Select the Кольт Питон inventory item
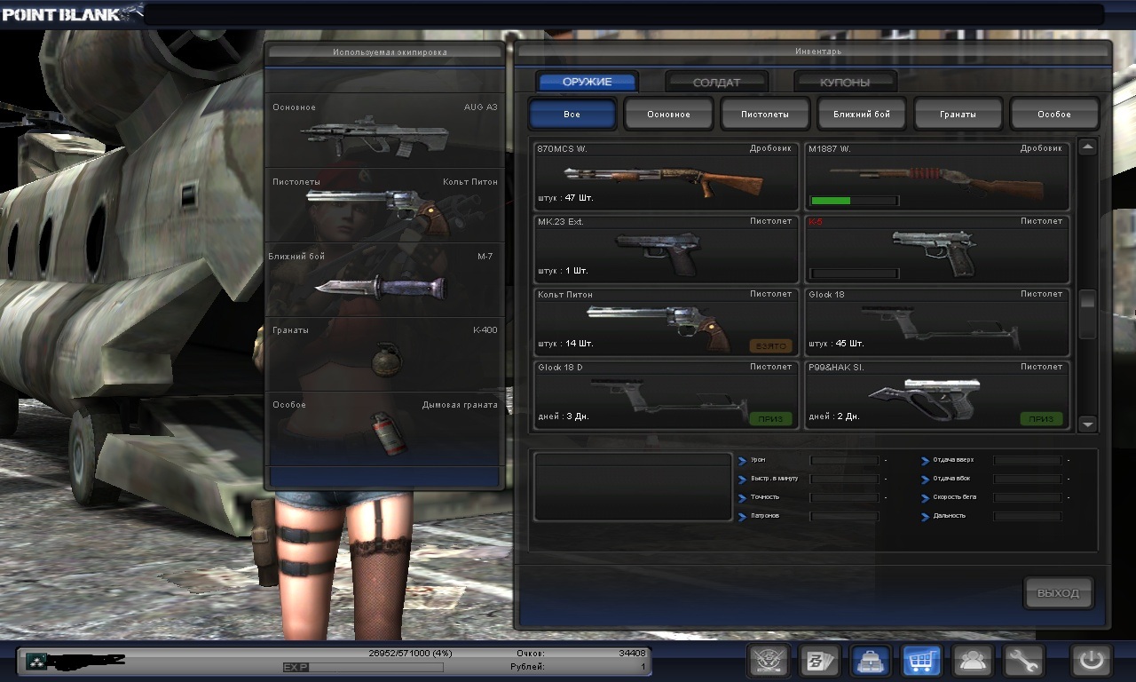The height and width of the screenshot is (682, 1136). 666,321
